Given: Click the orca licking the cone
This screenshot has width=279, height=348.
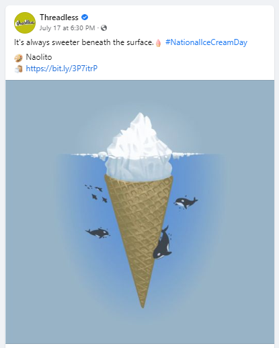Looking at the screenshot, I should (163, 243).
